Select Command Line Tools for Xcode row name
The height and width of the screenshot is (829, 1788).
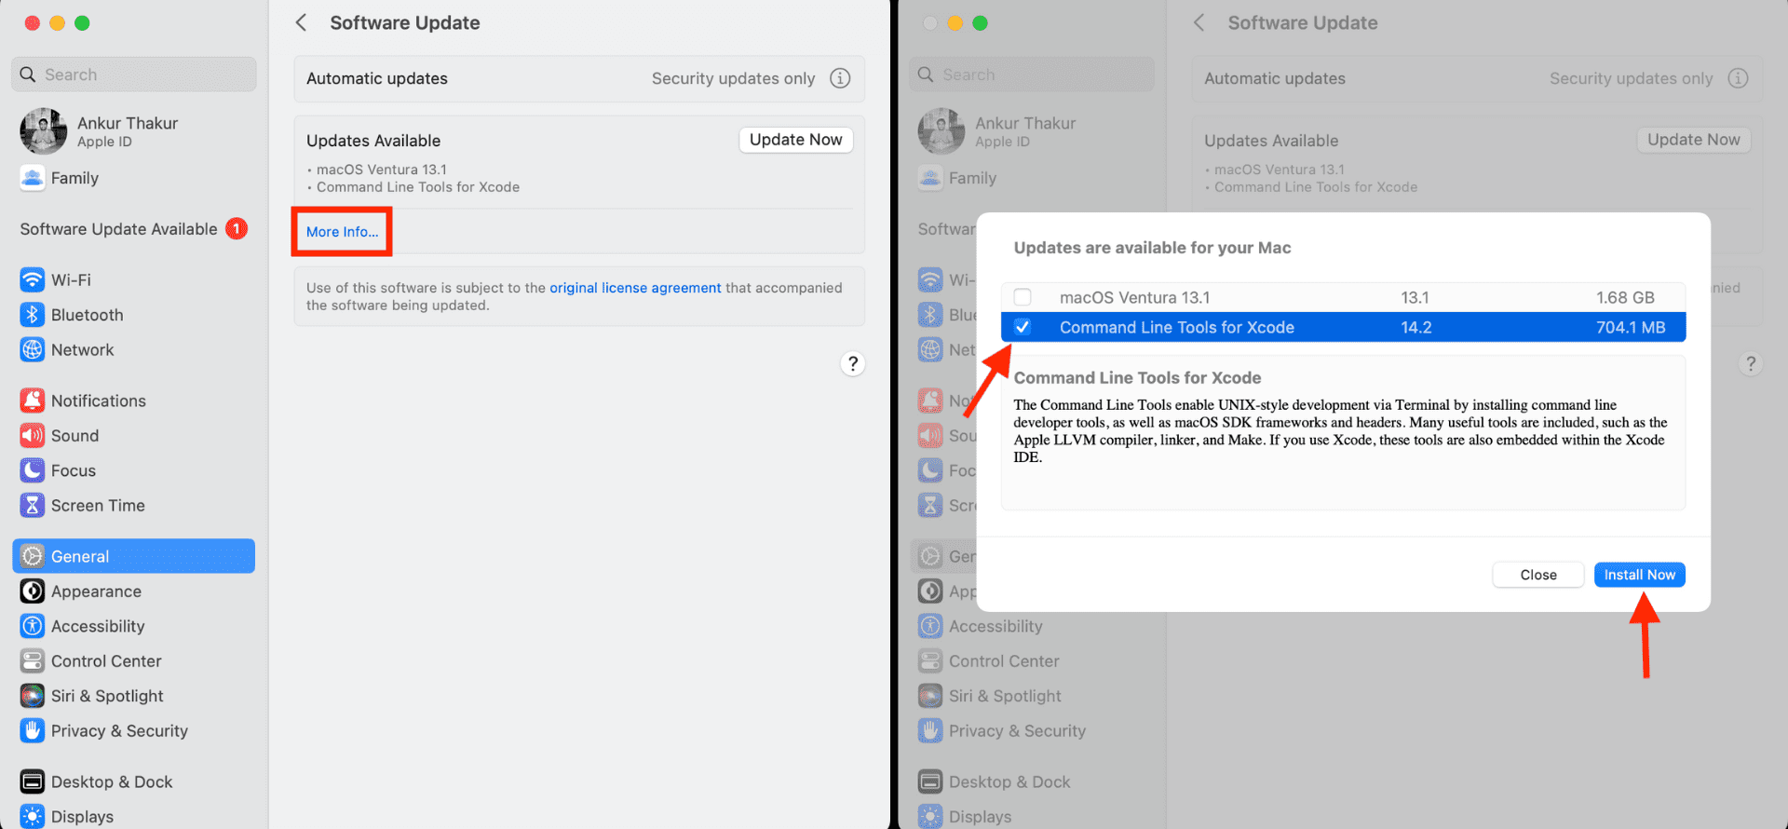(x=1177, y=327)
